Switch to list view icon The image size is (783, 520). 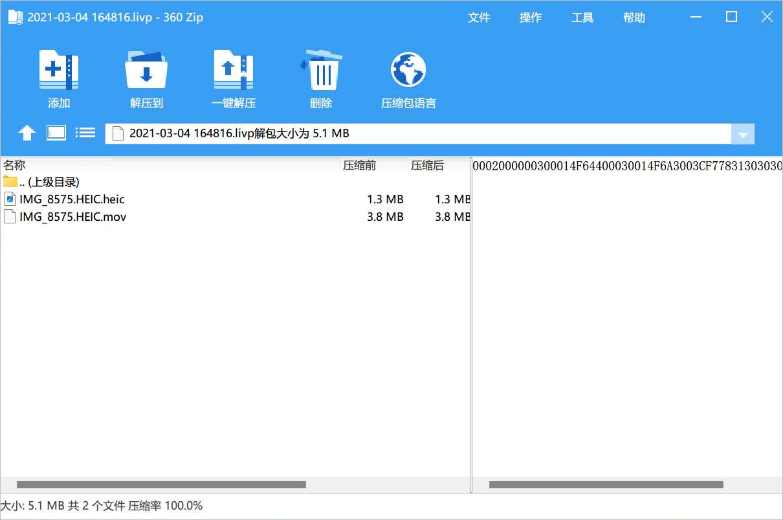pyautogui.click(x=85, y=133)
